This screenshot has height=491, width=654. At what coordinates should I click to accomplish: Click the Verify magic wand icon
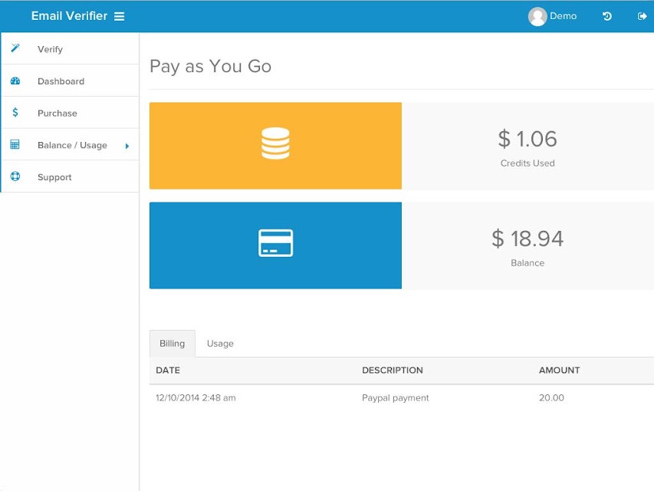15,48
